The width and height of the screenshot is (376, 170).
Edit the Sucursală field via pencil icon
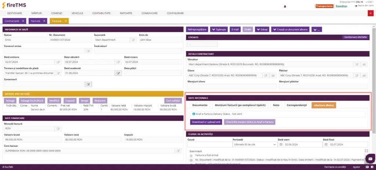pos(133,40)
